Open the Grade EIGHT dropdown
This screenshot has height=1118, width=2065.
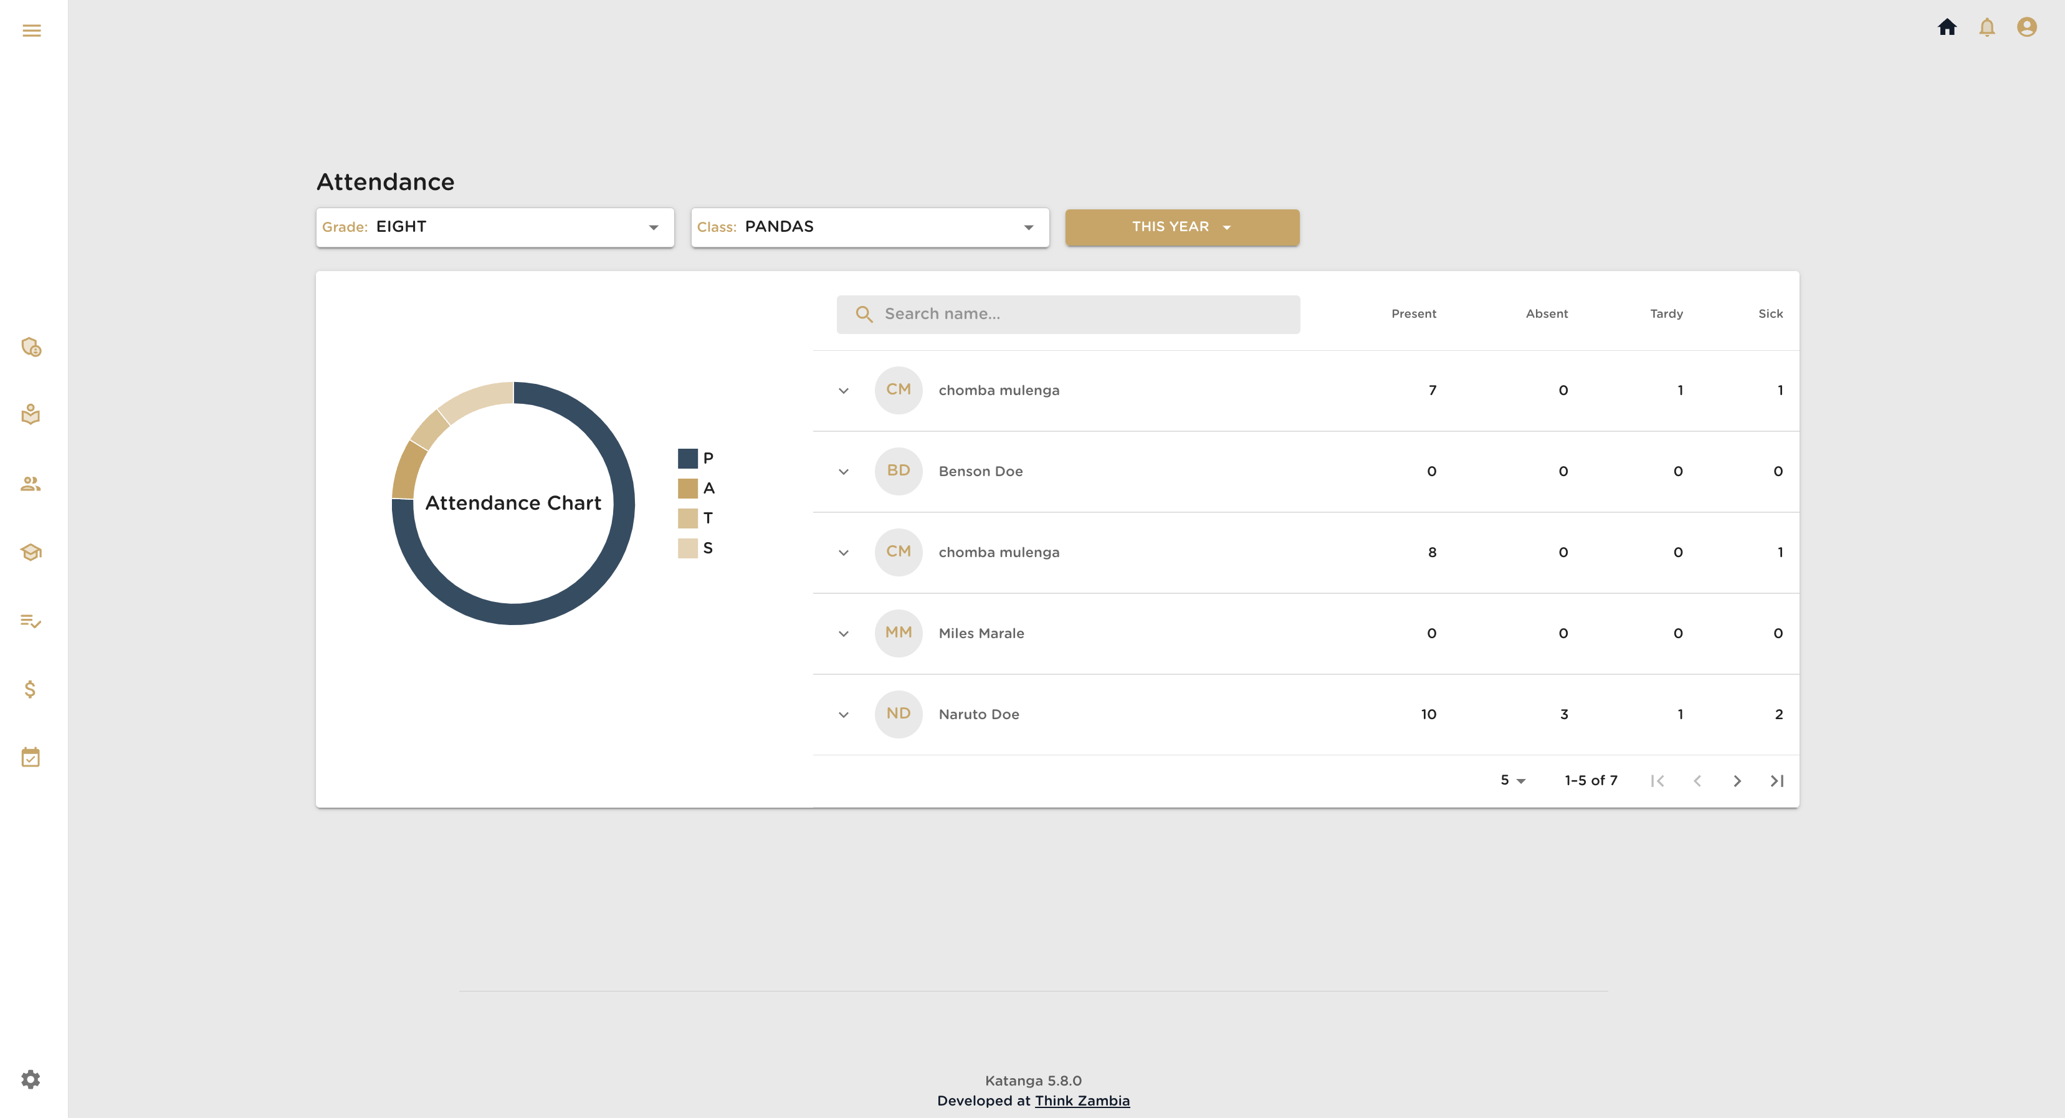[495, 227]
